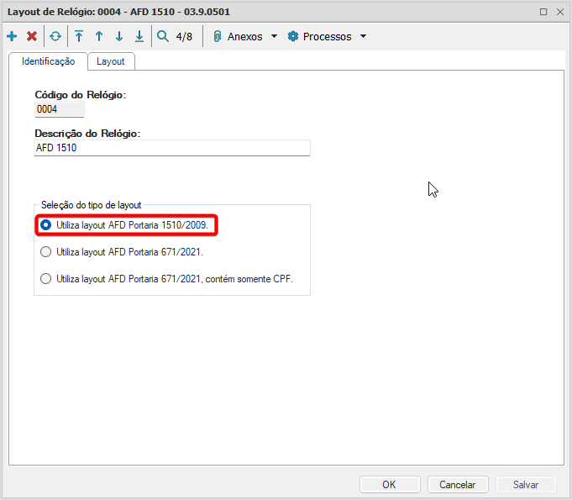Jump to the last record
The height and width of the screenshot is (500, 572).
139,36
